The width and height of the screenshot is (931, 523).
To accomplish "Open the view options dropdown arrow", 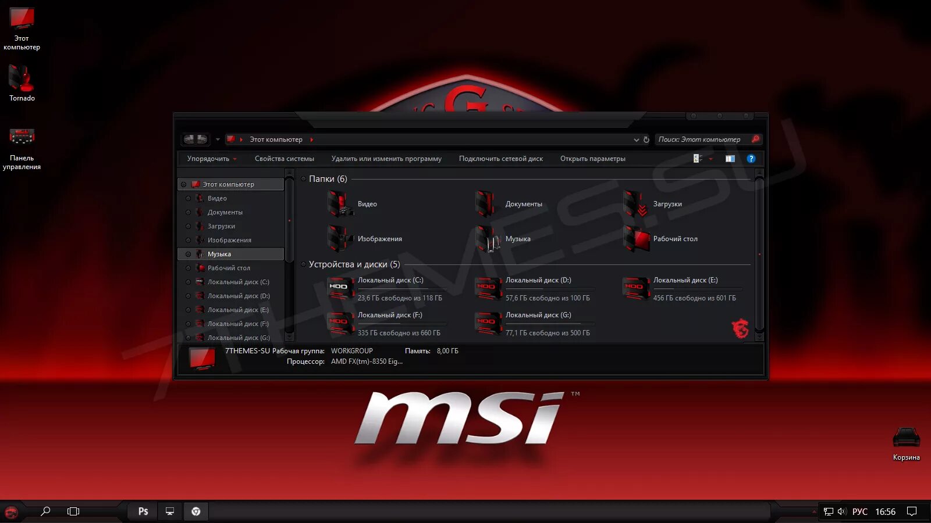I will click(710, 159).
